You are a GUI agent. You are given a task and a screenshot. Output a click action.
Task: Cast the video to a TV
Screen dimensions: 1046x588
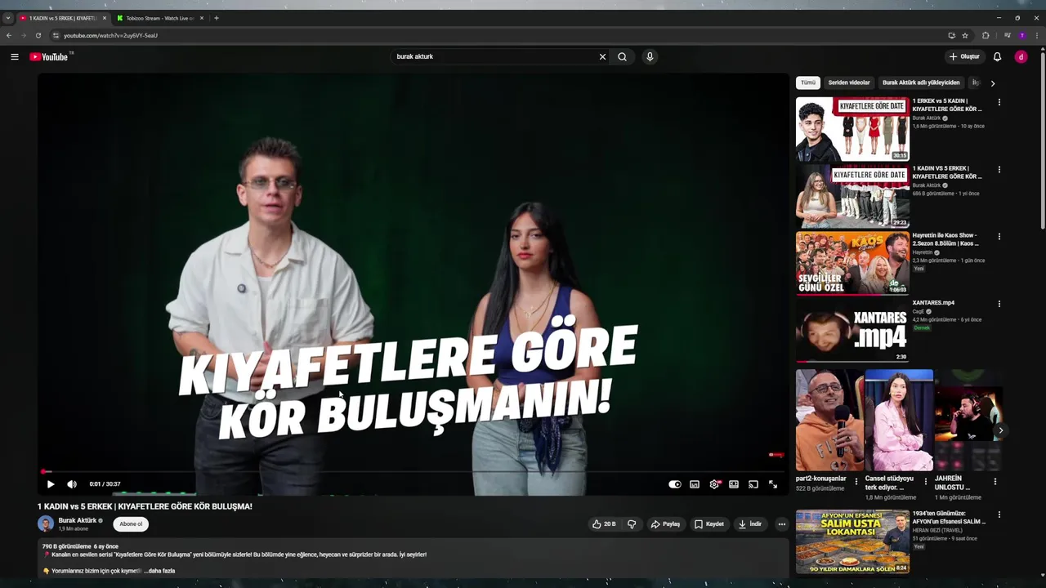[x=753, y=484]
